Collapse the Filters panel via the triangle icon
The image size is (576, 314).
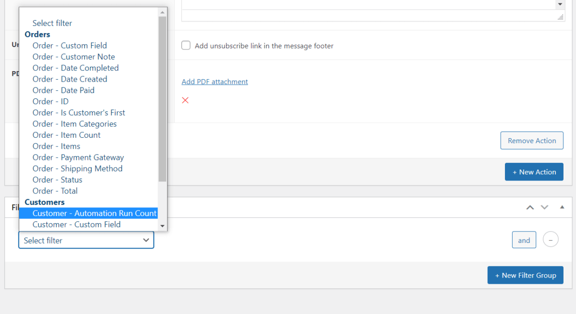click(x=561, y=207)
